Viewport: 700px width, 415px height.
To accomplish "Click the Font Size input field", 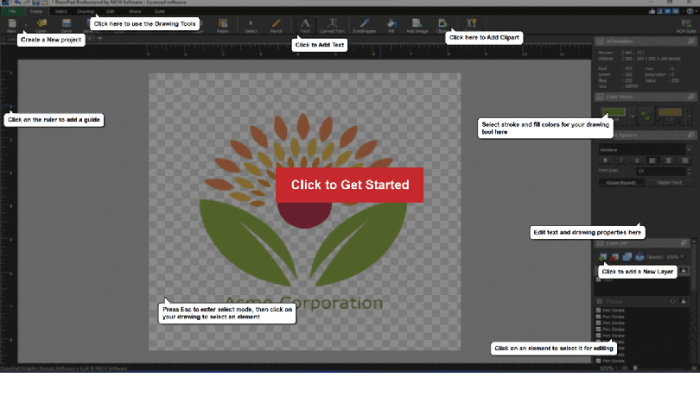I will (x=661, y=171).
